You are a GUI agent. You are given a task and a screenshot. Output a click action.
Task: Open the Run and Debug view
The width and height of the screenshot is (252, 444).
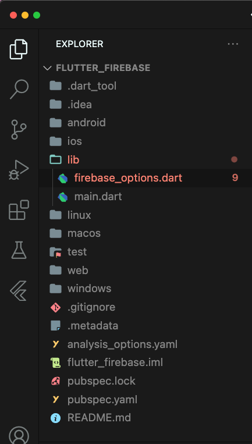click(x=19, y=170)
